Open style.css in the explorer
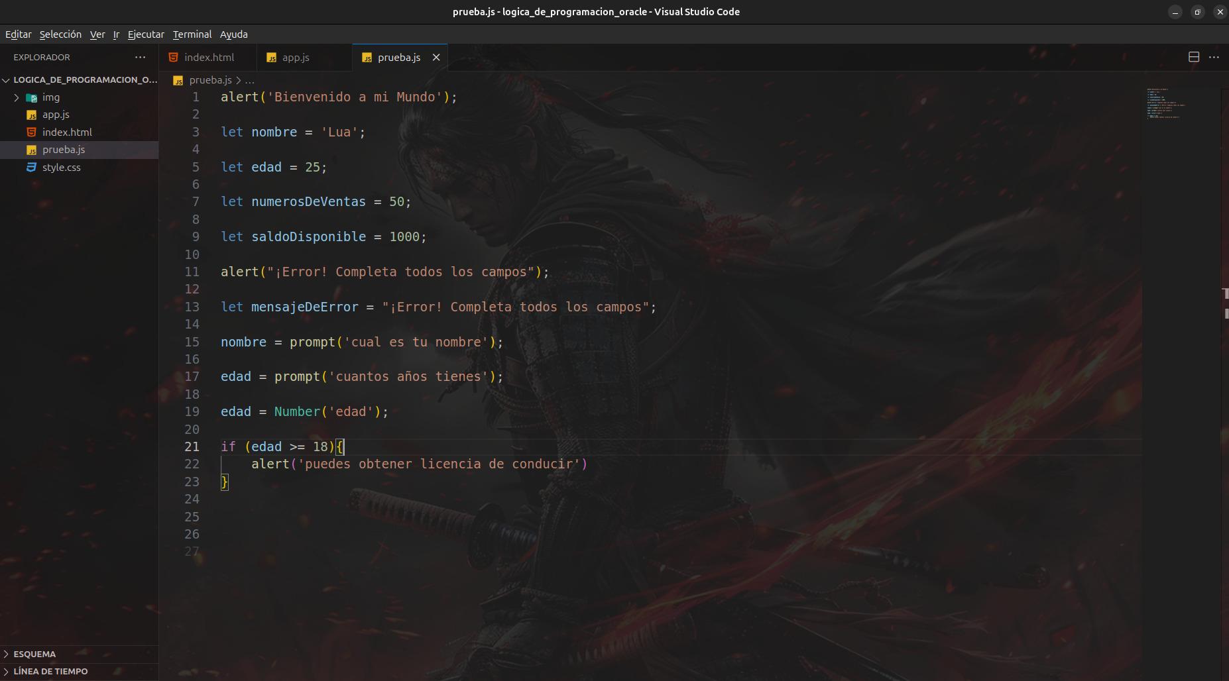The width and height of the screenshot is (1229, 681). (x=80, y=168)
